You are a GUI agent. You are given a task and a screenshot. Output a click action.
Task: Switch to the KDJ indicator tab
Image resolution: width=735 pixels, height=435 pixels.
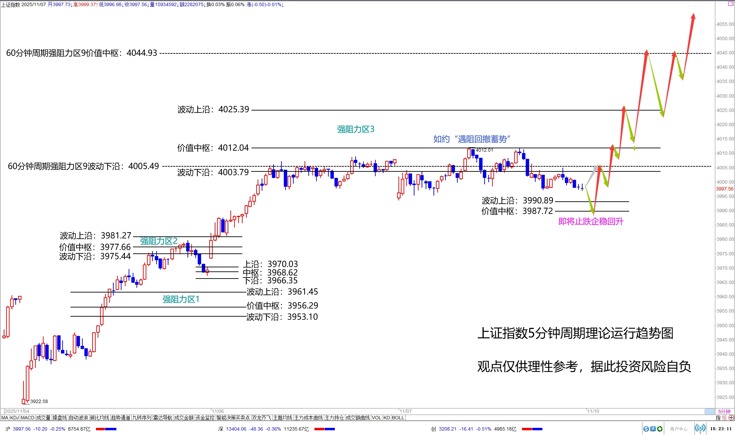tap(14, 418)
